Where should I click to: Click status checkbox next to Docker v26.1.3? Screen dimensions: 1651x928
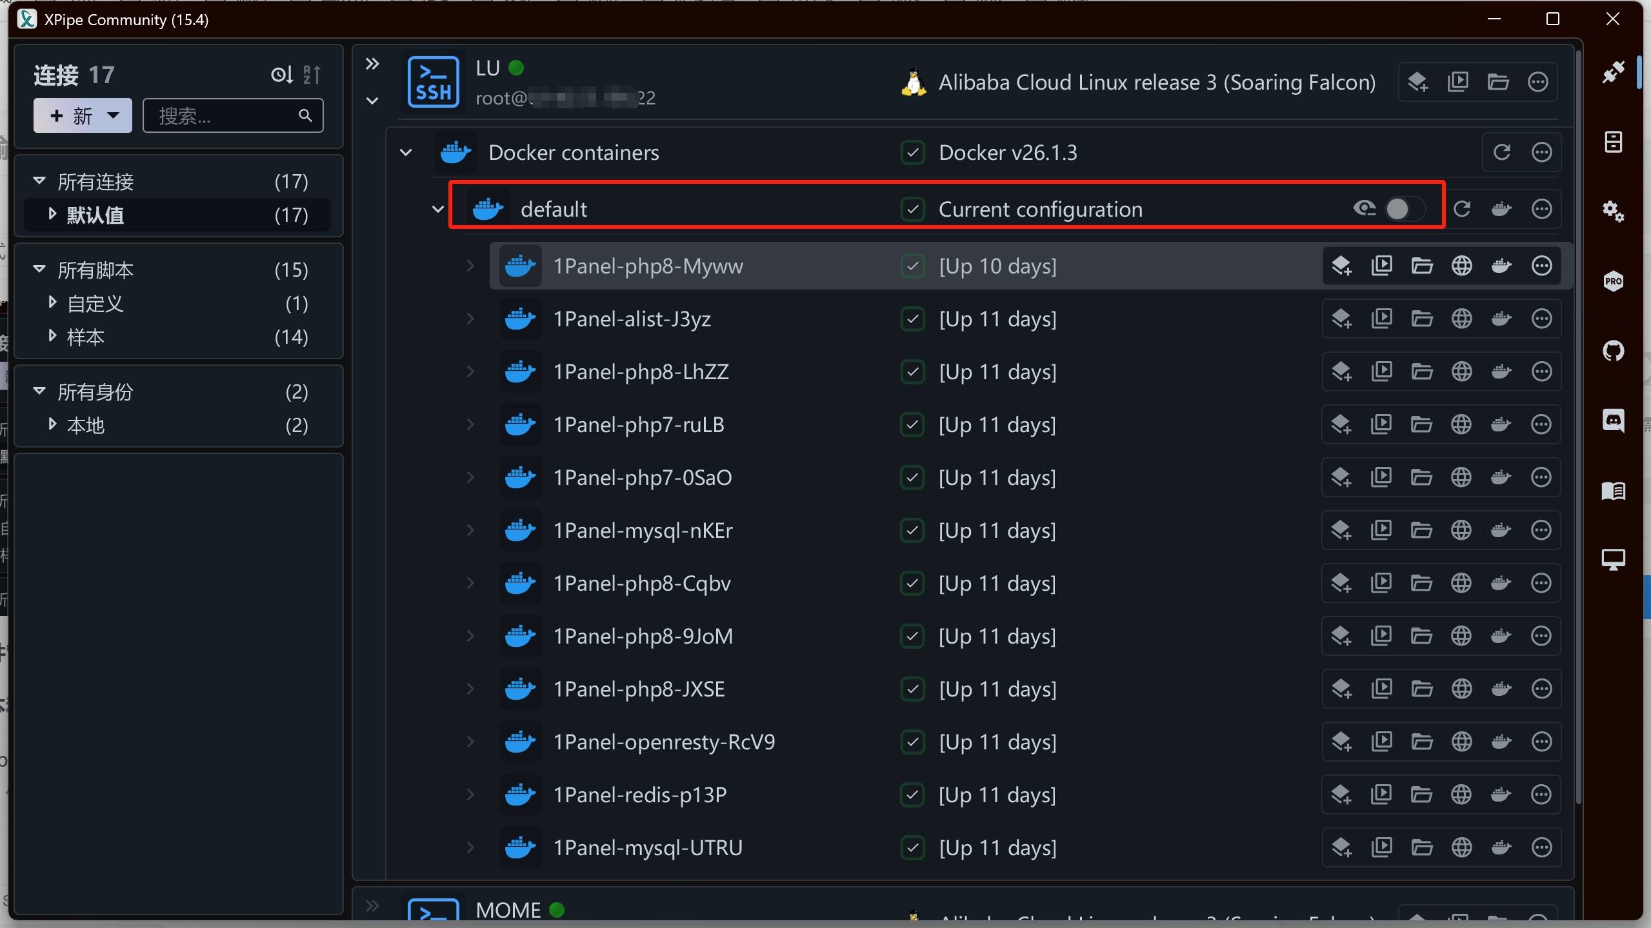click(x=912, y=153)
